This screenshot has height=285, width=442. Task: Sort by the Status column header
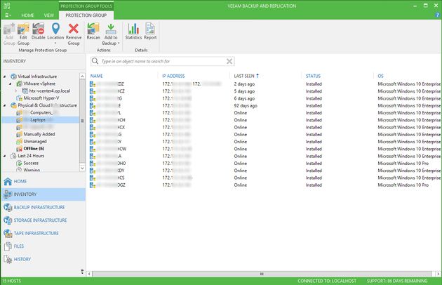(313, 76)
